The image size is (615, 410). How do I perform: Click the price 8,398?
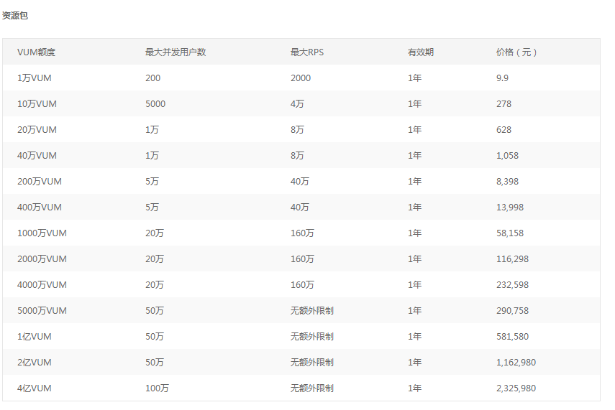click(507, 182)
